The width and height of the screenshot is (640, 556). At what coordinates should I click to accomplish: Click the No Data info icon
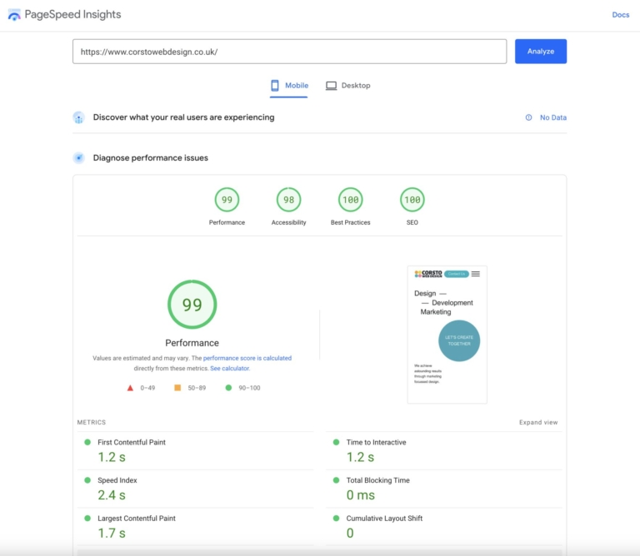[x=528, y=117]
